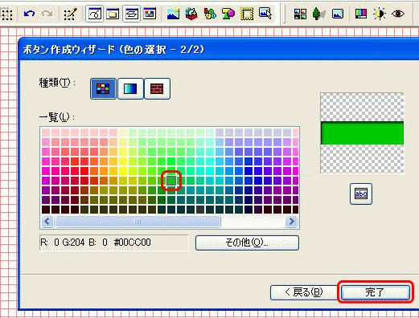Click the abc text preview icon
The height and width of the screenshot is (318, 419).
[x=361, y=194]
